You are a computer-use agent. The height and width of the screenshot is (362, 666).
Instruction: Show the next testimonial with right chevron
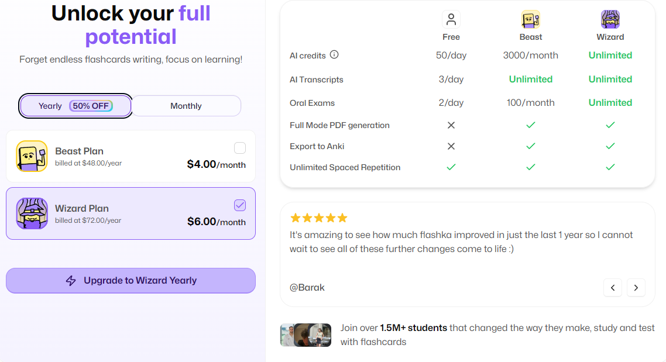point(636,288)
